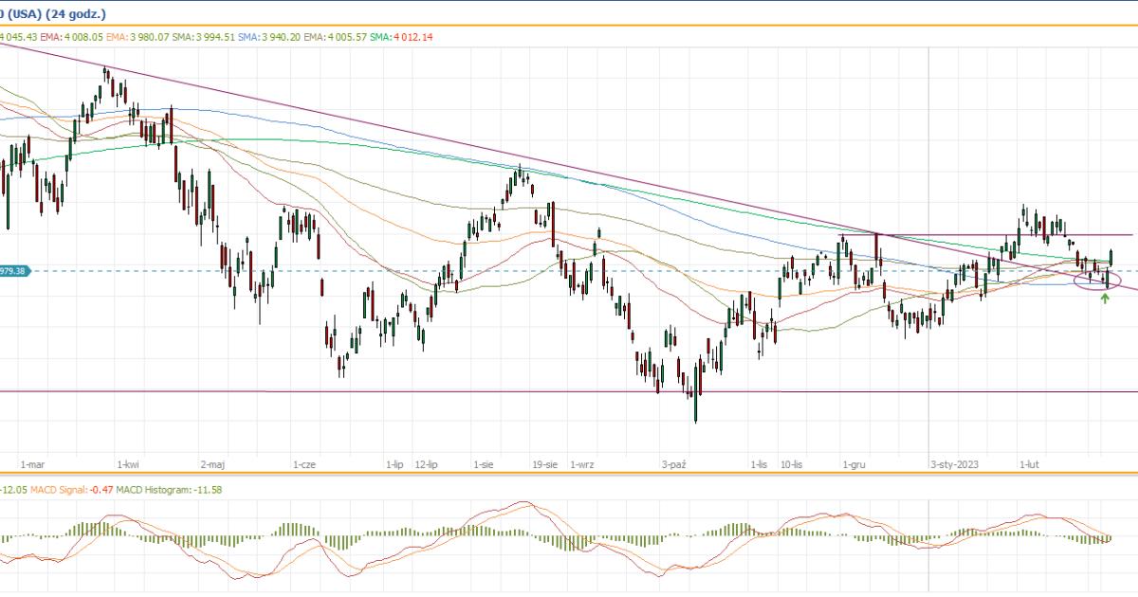Select the purple ellipse annotation on chart

coord(1097,280)
